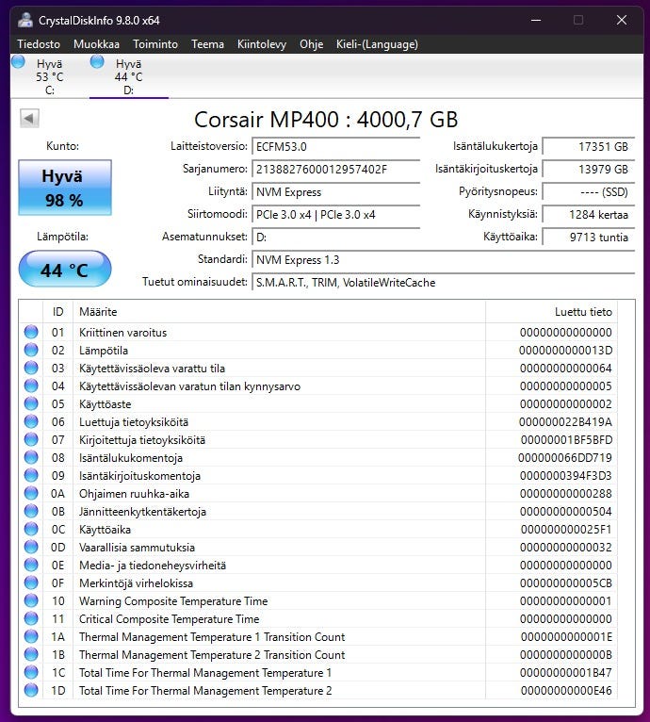The width and height of the screenshot is (650, 722).
Task: Click the Isäntälukukertoja value 17351 GB
Action: (x=589, y=147)
